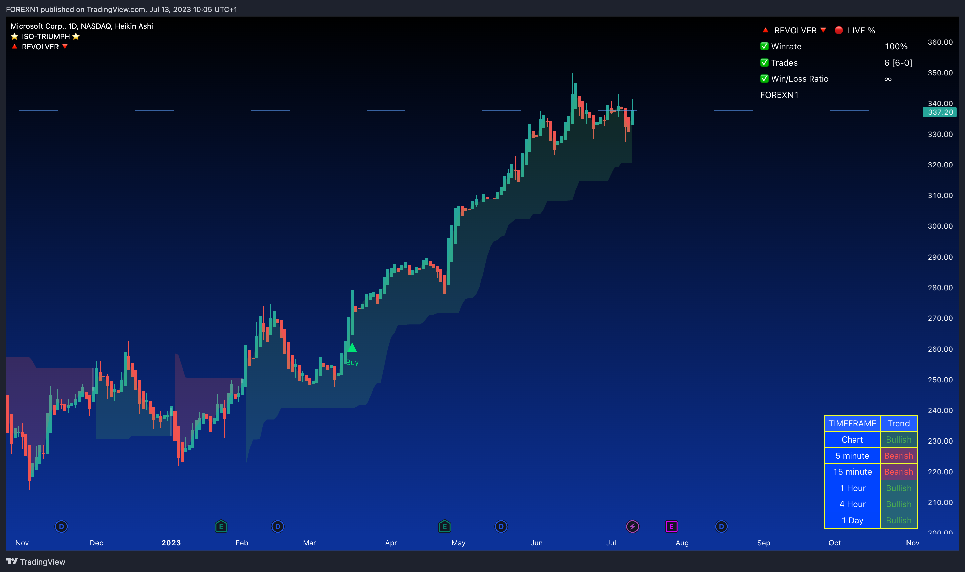Click the current price label 337.20

[x=939, y=112]
